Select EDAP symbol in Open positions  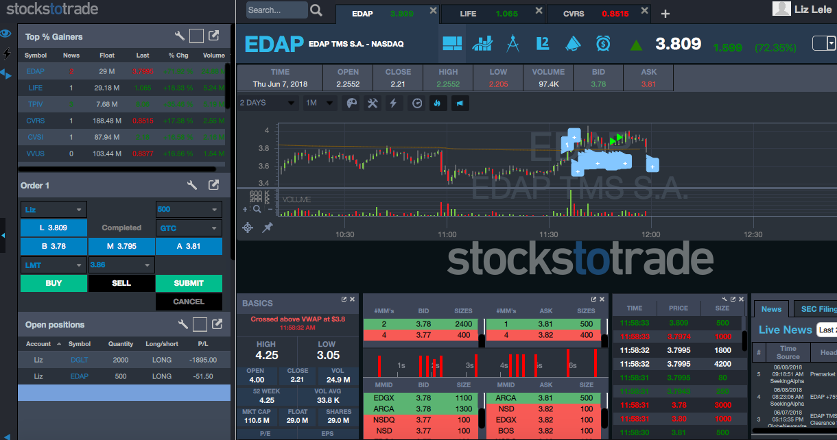point(80,376)
